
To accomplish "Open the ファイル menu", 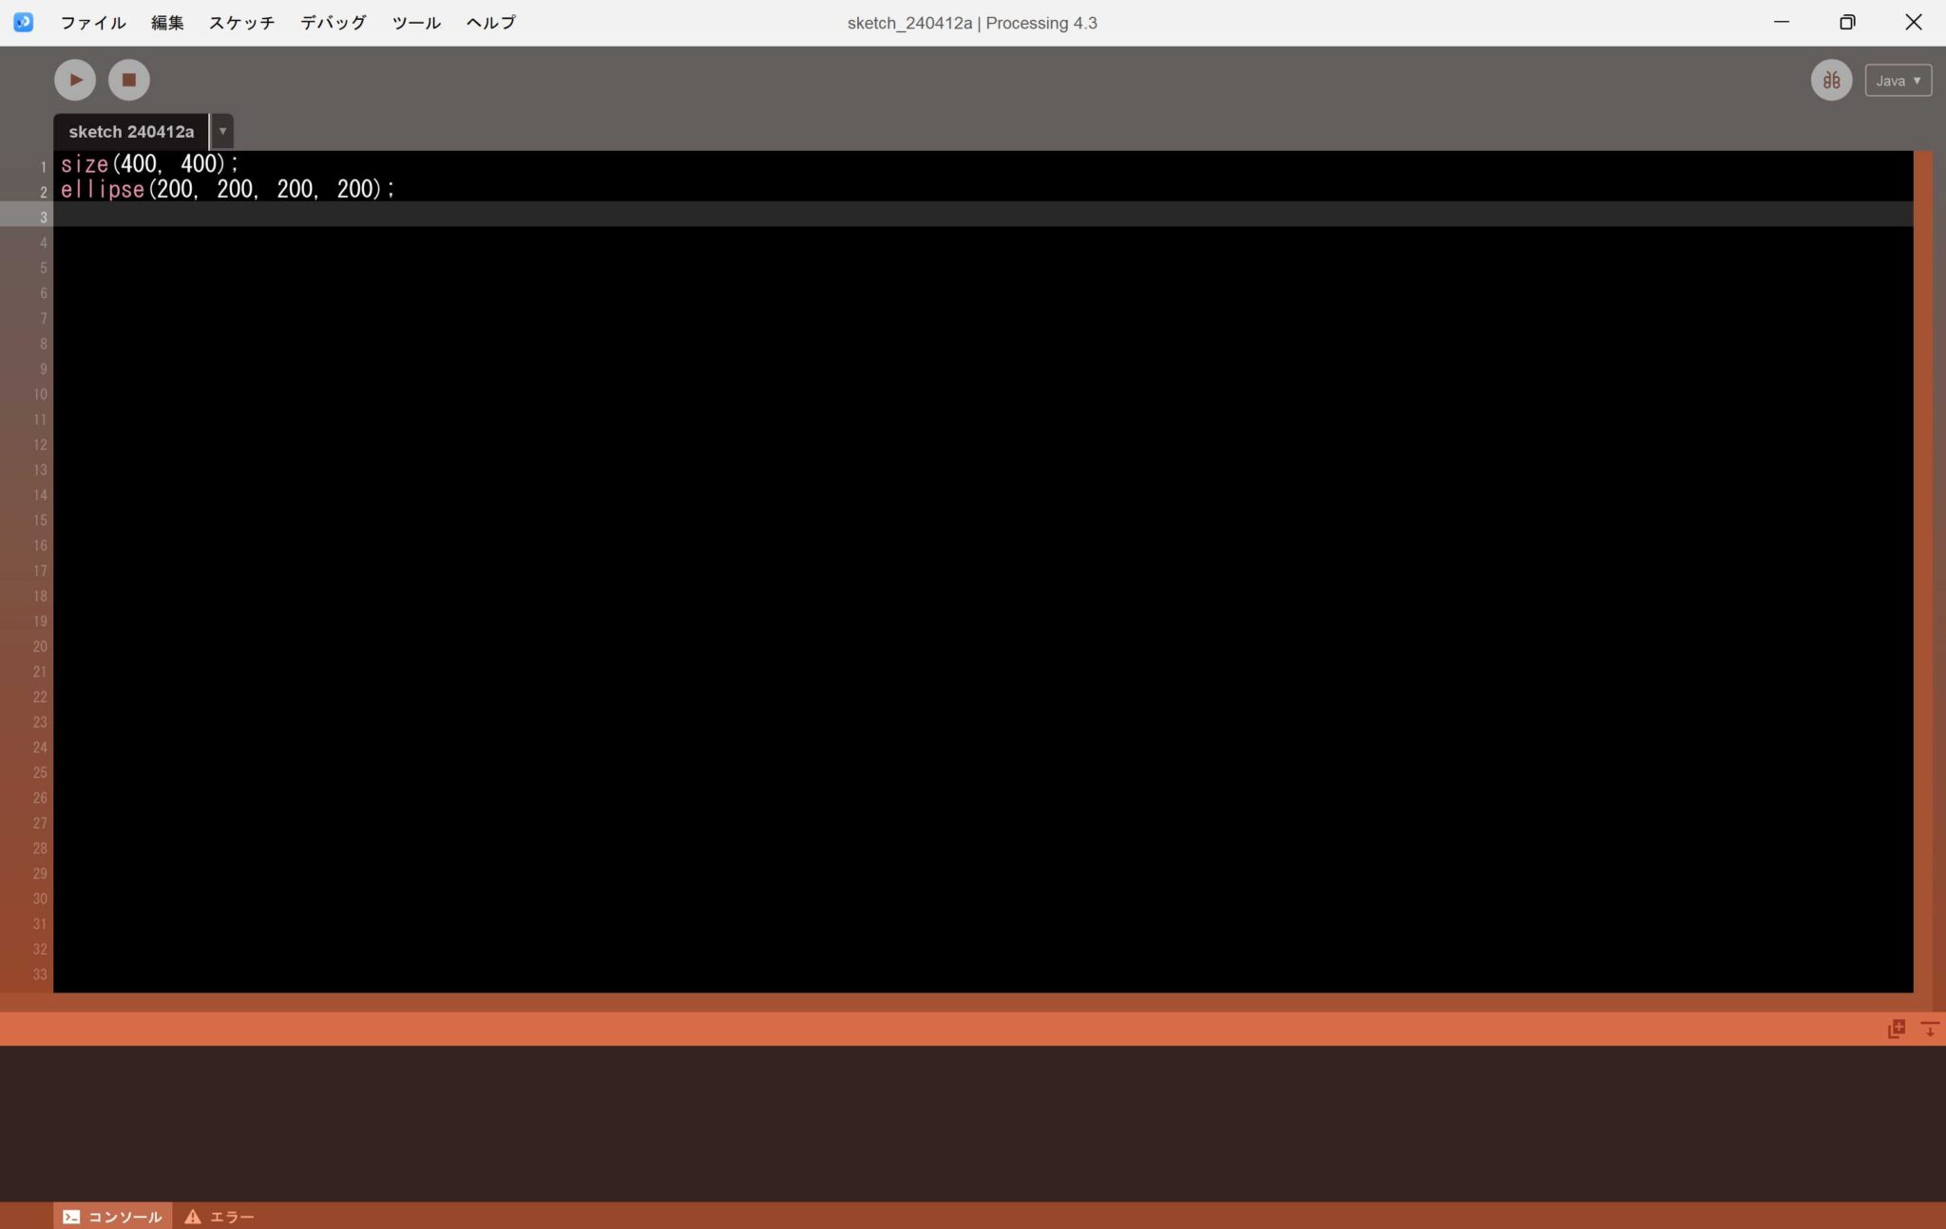I will coord(92,22).
